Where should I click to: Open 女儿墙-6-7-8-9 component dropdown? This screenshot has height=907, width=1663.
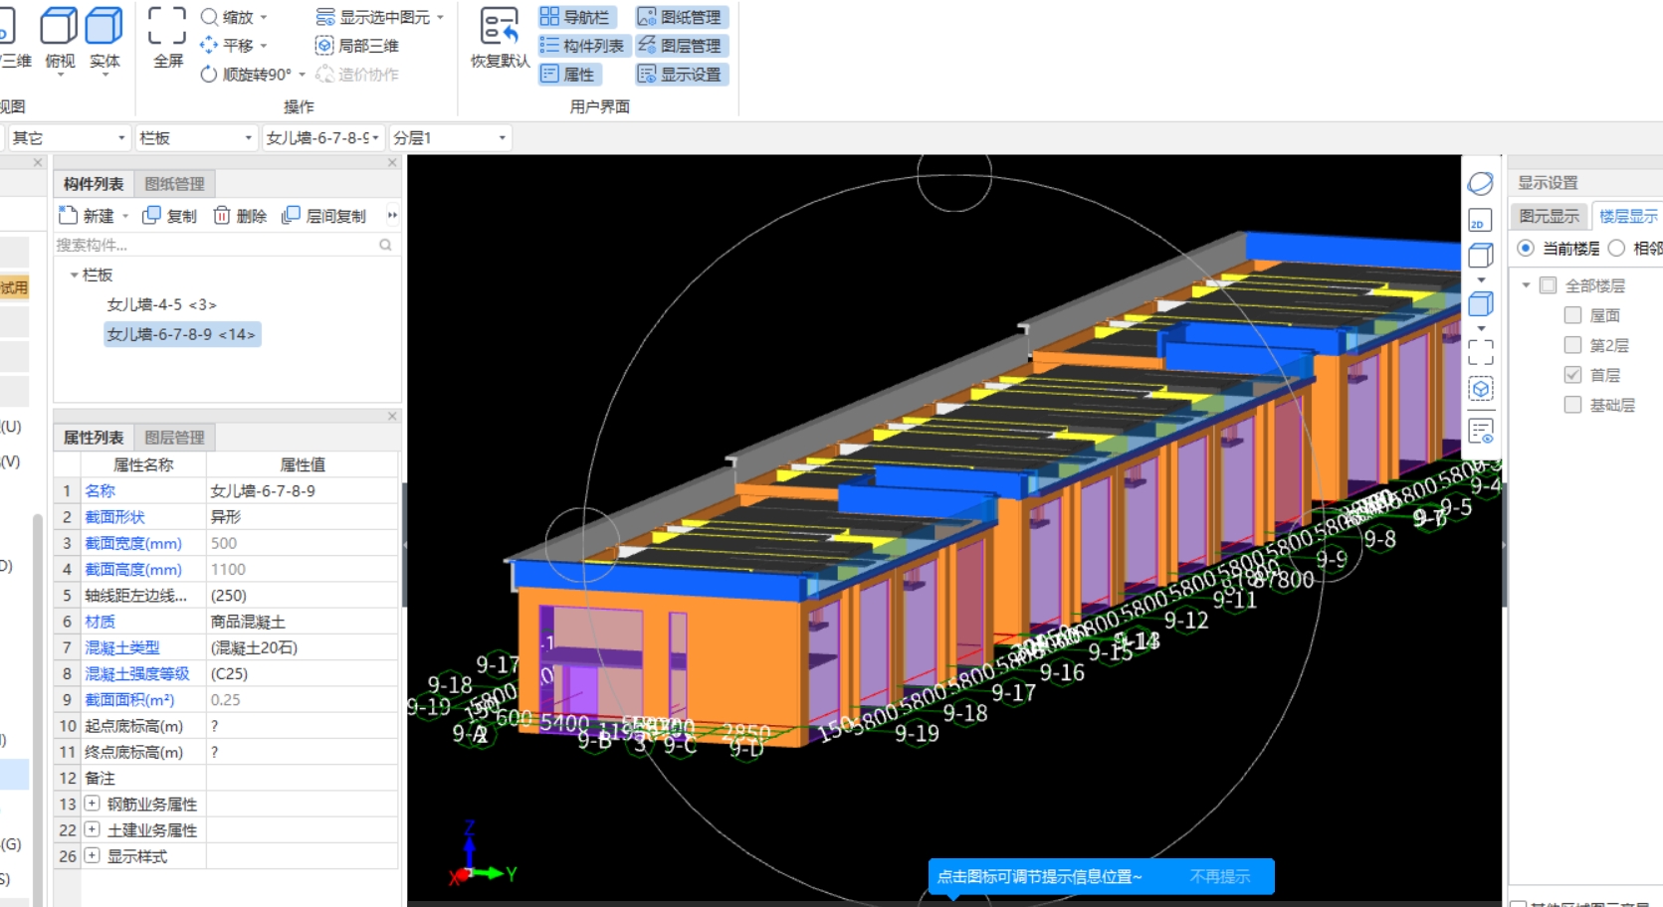point(322,138)
